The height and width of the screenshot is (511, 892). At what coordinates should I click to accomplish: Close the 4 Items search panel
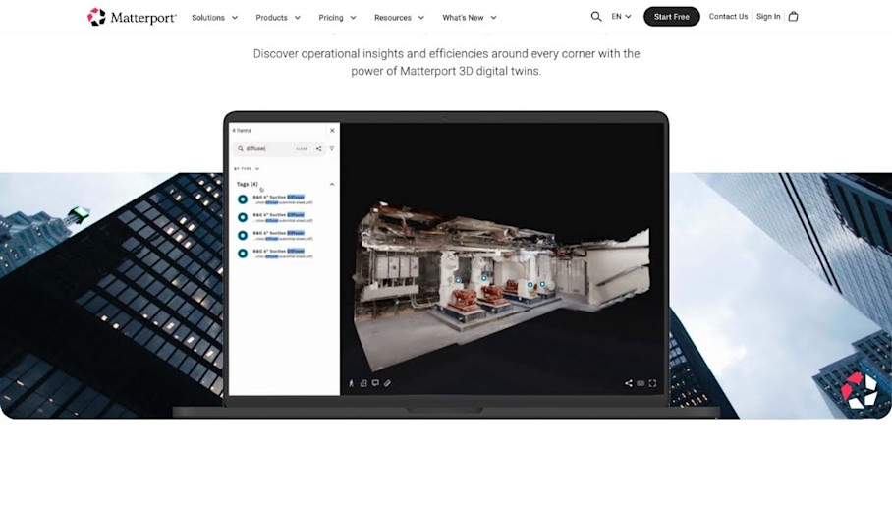tap(332, 131)
